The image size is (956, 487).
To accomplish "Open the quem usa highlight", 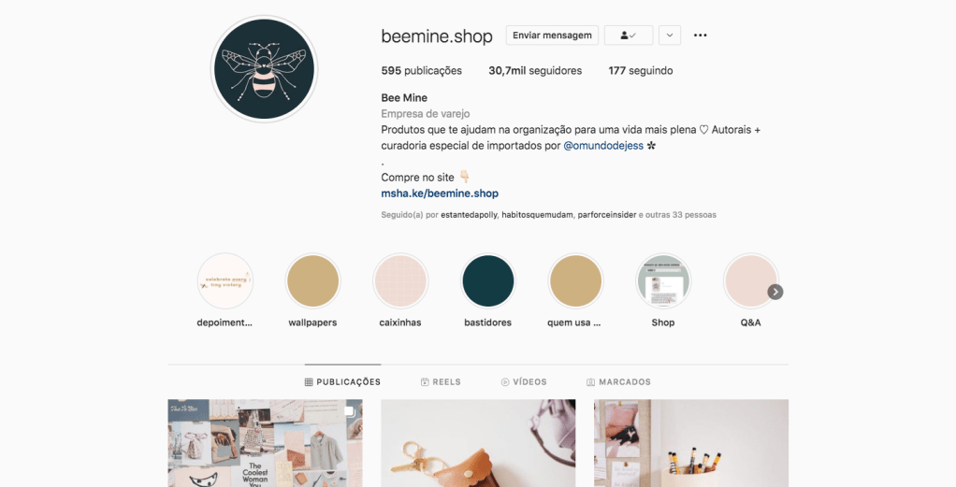I will (x=575, y=281).
